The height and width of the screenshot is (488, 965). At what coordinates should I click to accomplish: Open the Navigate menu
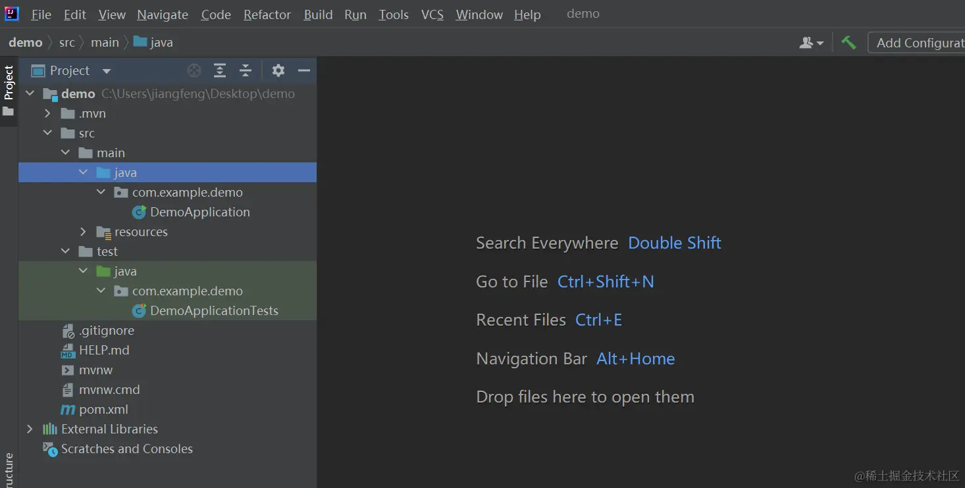click(163, 14)
